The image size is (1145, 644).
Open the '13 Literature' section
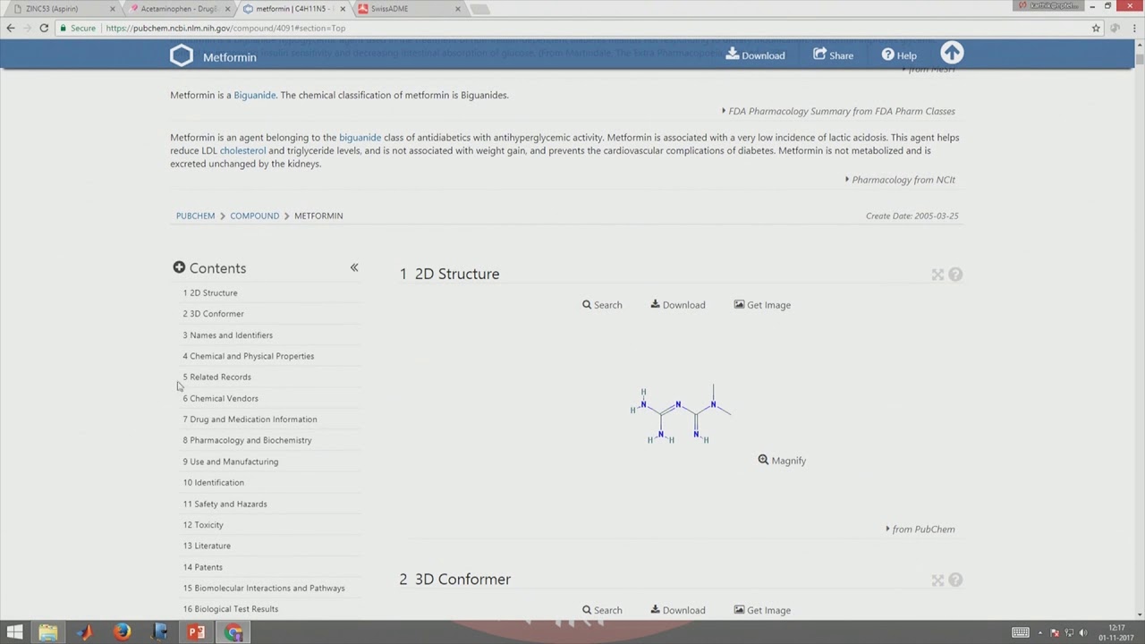207,546
